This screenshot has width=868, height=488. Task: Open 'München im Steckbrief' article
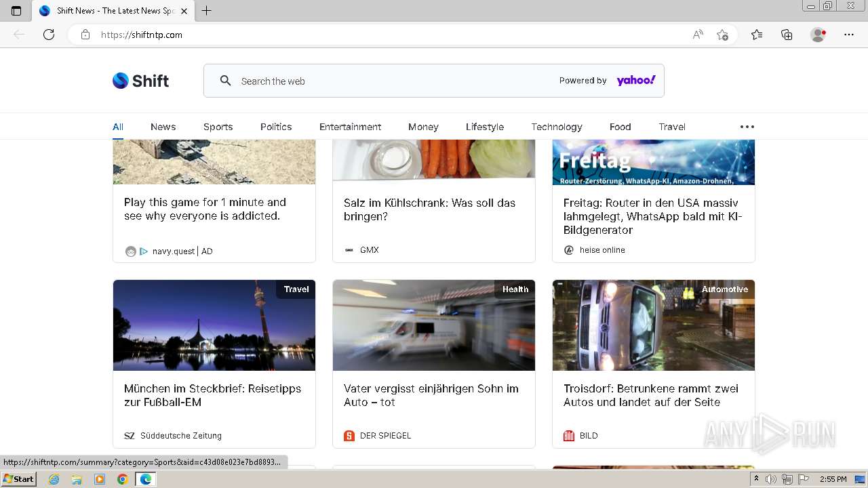pyautogui.click(x=212, y=395)
